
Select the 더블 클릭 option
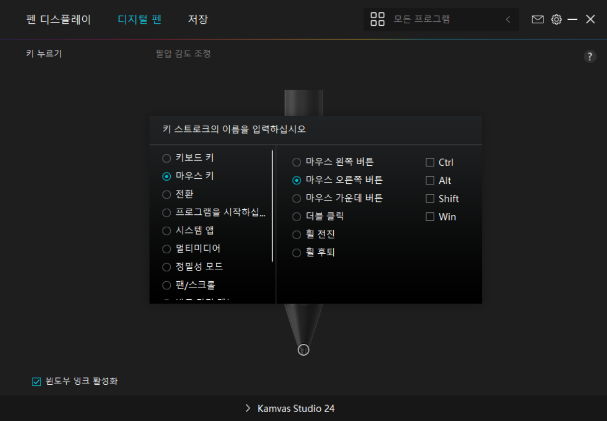point(297,216)
